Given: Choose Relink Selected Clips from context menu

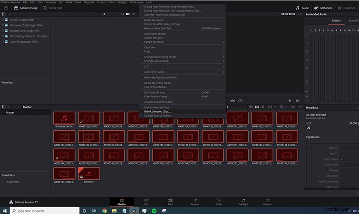Looking at the screenshot, I should (183, 111).
